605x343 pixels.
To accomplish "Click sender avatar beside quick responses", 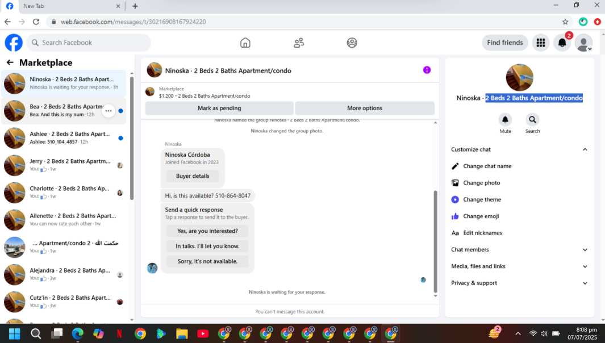I will pyautogui.click(x=152, y=268).
